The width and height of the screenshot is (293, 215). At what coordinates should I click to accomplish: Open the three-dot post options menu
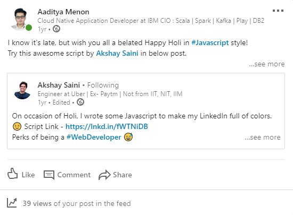pyautogui.click(x=278, y=11)
